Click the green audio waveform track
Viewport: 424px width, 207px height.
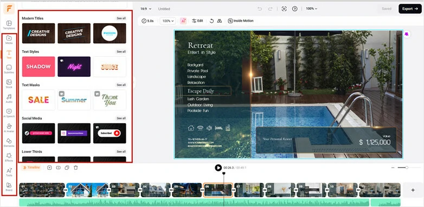click(194, 203)
